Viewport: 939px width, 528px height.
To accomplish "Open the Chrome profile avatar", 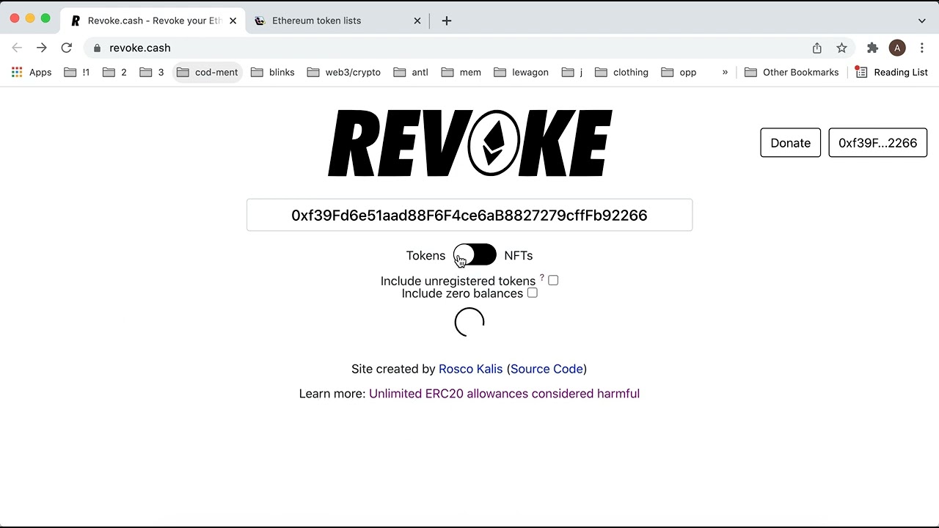I will tap(897, 48).
